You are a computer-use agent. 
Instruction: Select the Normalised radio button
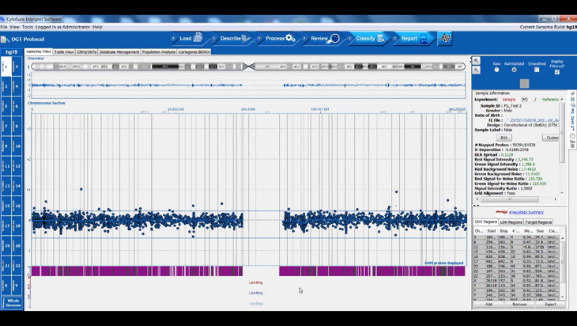coord(514,70)
